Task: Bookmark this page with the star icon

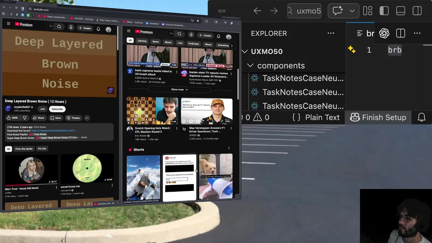Action: click(198, 21)
